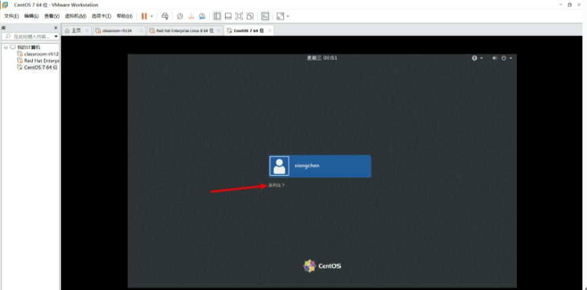Close the CentOS 7 64 位 tab
Screen dimensions: 587x290
[x=269, y=31]
